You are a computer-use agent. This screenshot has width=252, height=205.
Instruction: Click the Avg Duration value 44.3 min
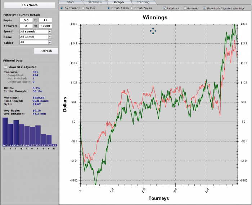pyautogui.click(x=39, y=114)
